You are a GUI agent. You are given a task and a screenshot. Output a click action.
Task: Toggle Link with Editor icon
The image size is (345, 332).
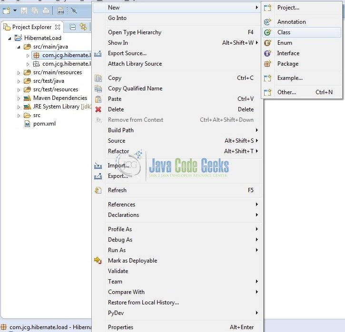(83, 27)
